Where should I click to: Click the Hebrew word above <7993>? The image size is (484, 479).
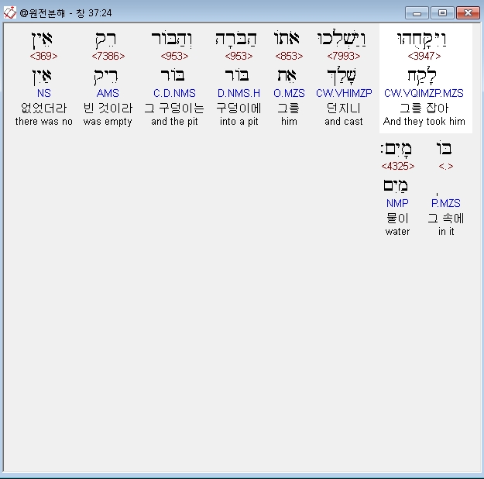tap(342, 39)
